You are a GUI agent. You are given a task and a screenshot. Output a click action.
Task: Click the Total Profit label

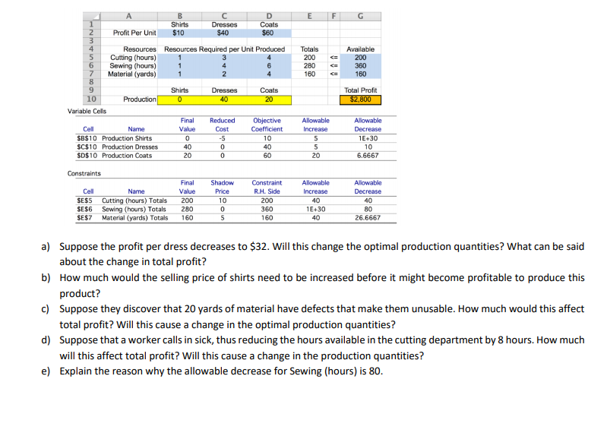pos(360,90)
